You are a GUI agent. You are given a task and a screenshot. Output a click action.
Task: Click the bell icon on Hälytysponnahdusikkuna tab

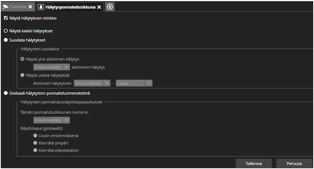point(41,7)
